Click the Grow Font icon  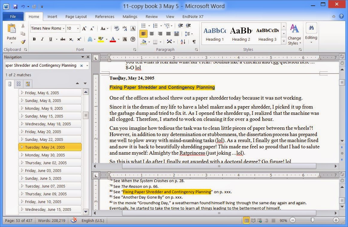(x=84, y=28)
